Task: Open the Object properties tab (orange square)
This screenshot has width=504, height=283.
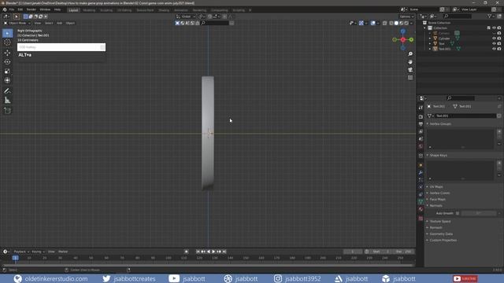Action: pos(421,165)
